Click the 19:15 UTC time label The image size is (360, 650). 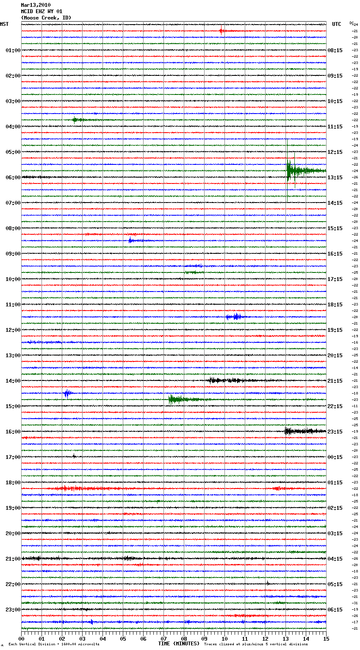[x=335, y=330]
